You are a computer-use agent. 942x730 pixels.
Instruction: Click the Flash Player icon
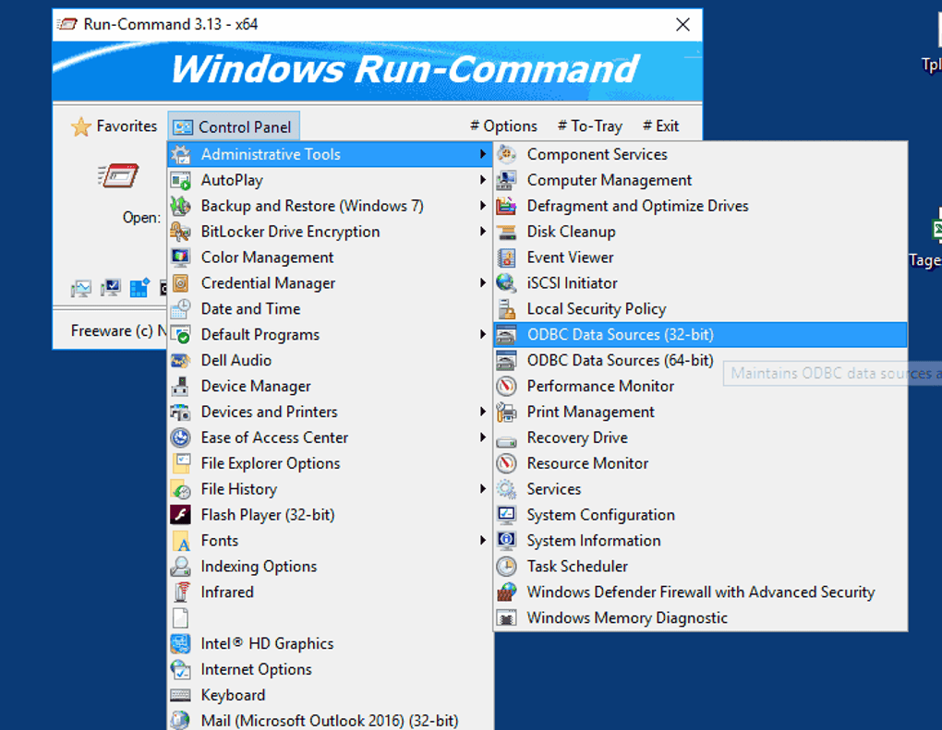pyautogui.click(x=181, y=515)
